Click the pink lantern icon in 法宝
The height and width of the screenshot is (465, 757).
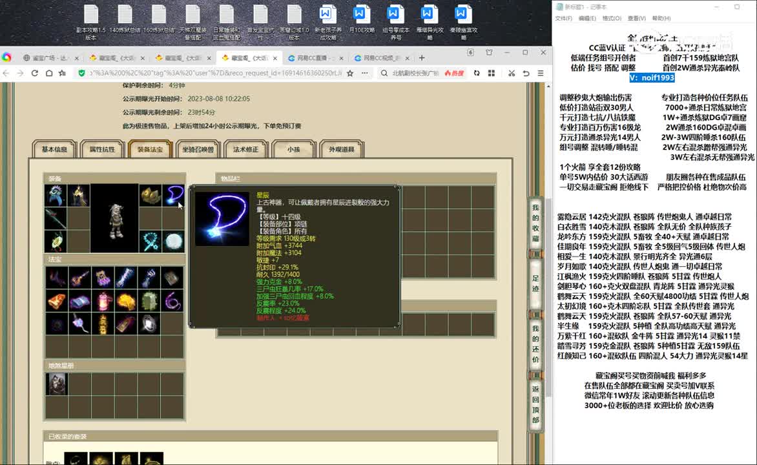point(103,302)
